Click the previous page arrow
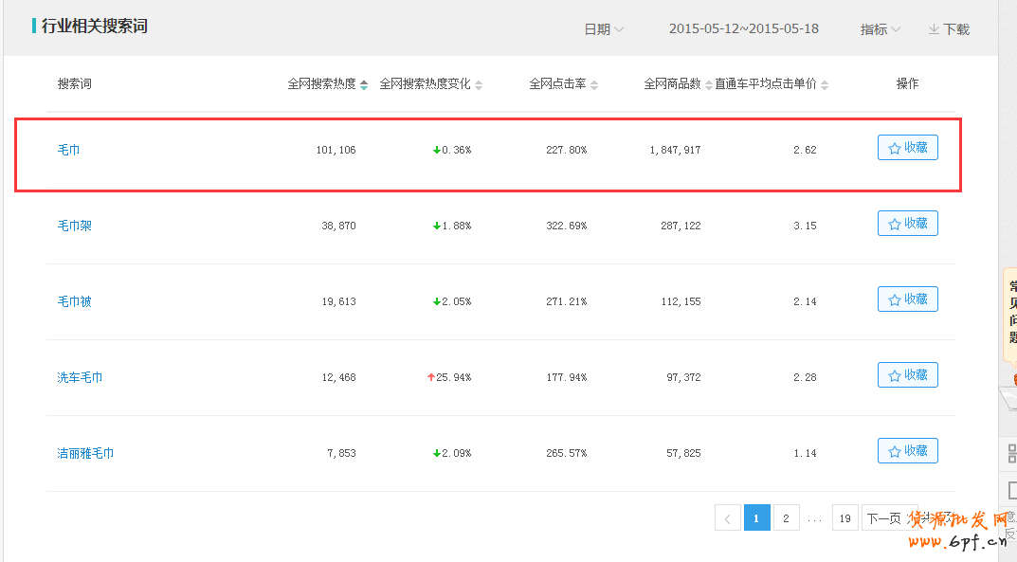1017x562 pixels. coord(728,518)
